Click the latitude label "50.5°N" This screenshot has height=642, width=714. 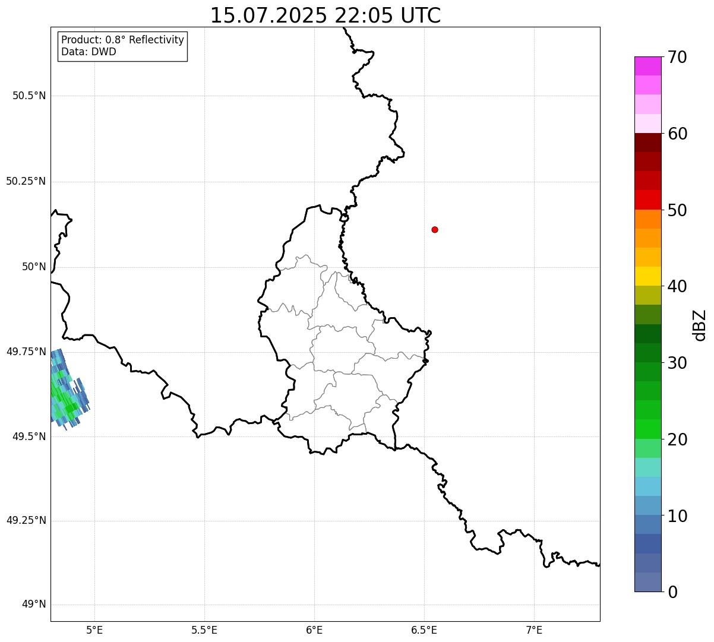tap(29, 96)
